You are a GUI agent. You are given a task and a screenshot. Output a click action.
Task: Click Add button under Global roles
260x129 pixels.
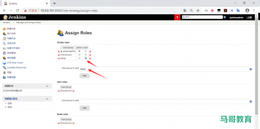tap(85, 76)
